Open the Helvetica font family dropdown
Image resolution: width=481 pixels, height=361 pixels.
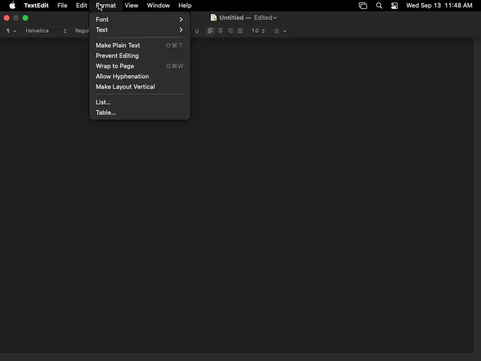pyautogui.click(x=46, y=31)
